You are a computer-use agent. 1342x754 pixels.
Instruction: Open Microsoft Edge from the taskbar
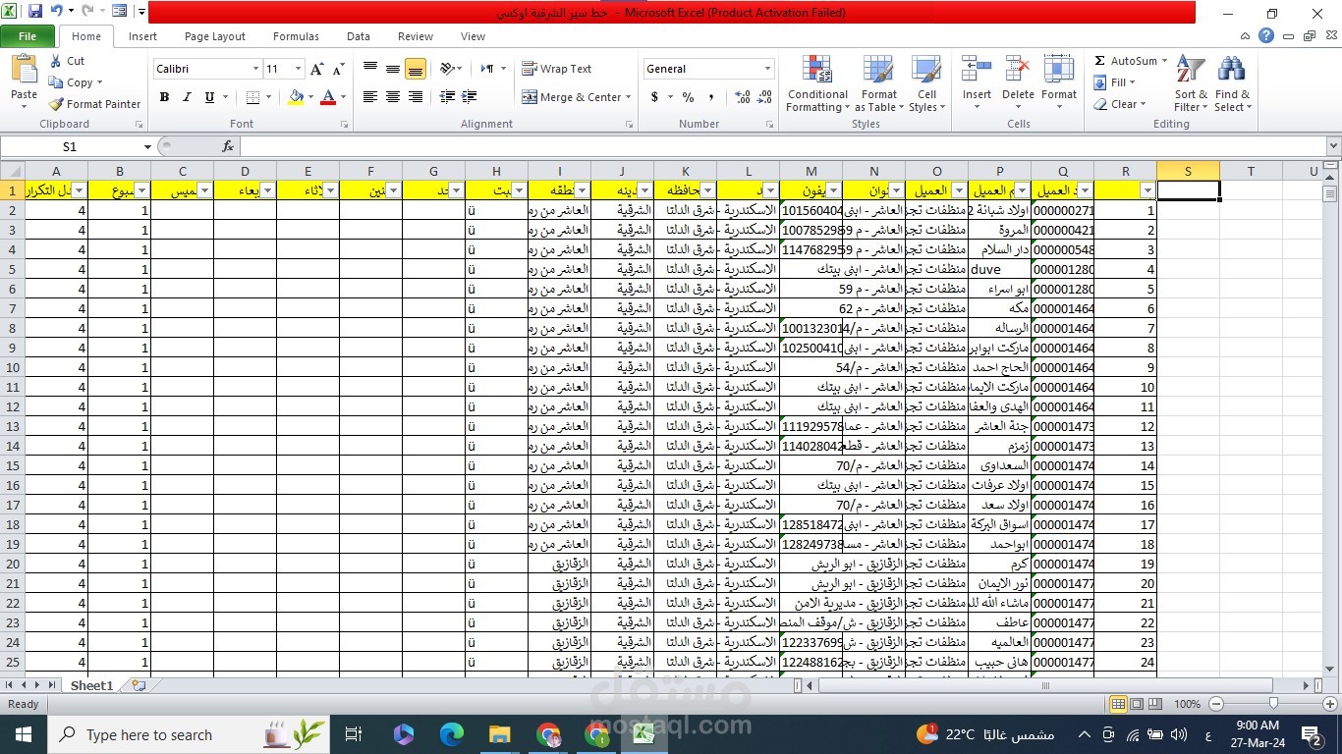pyautogui.click(x=451, y=734)
